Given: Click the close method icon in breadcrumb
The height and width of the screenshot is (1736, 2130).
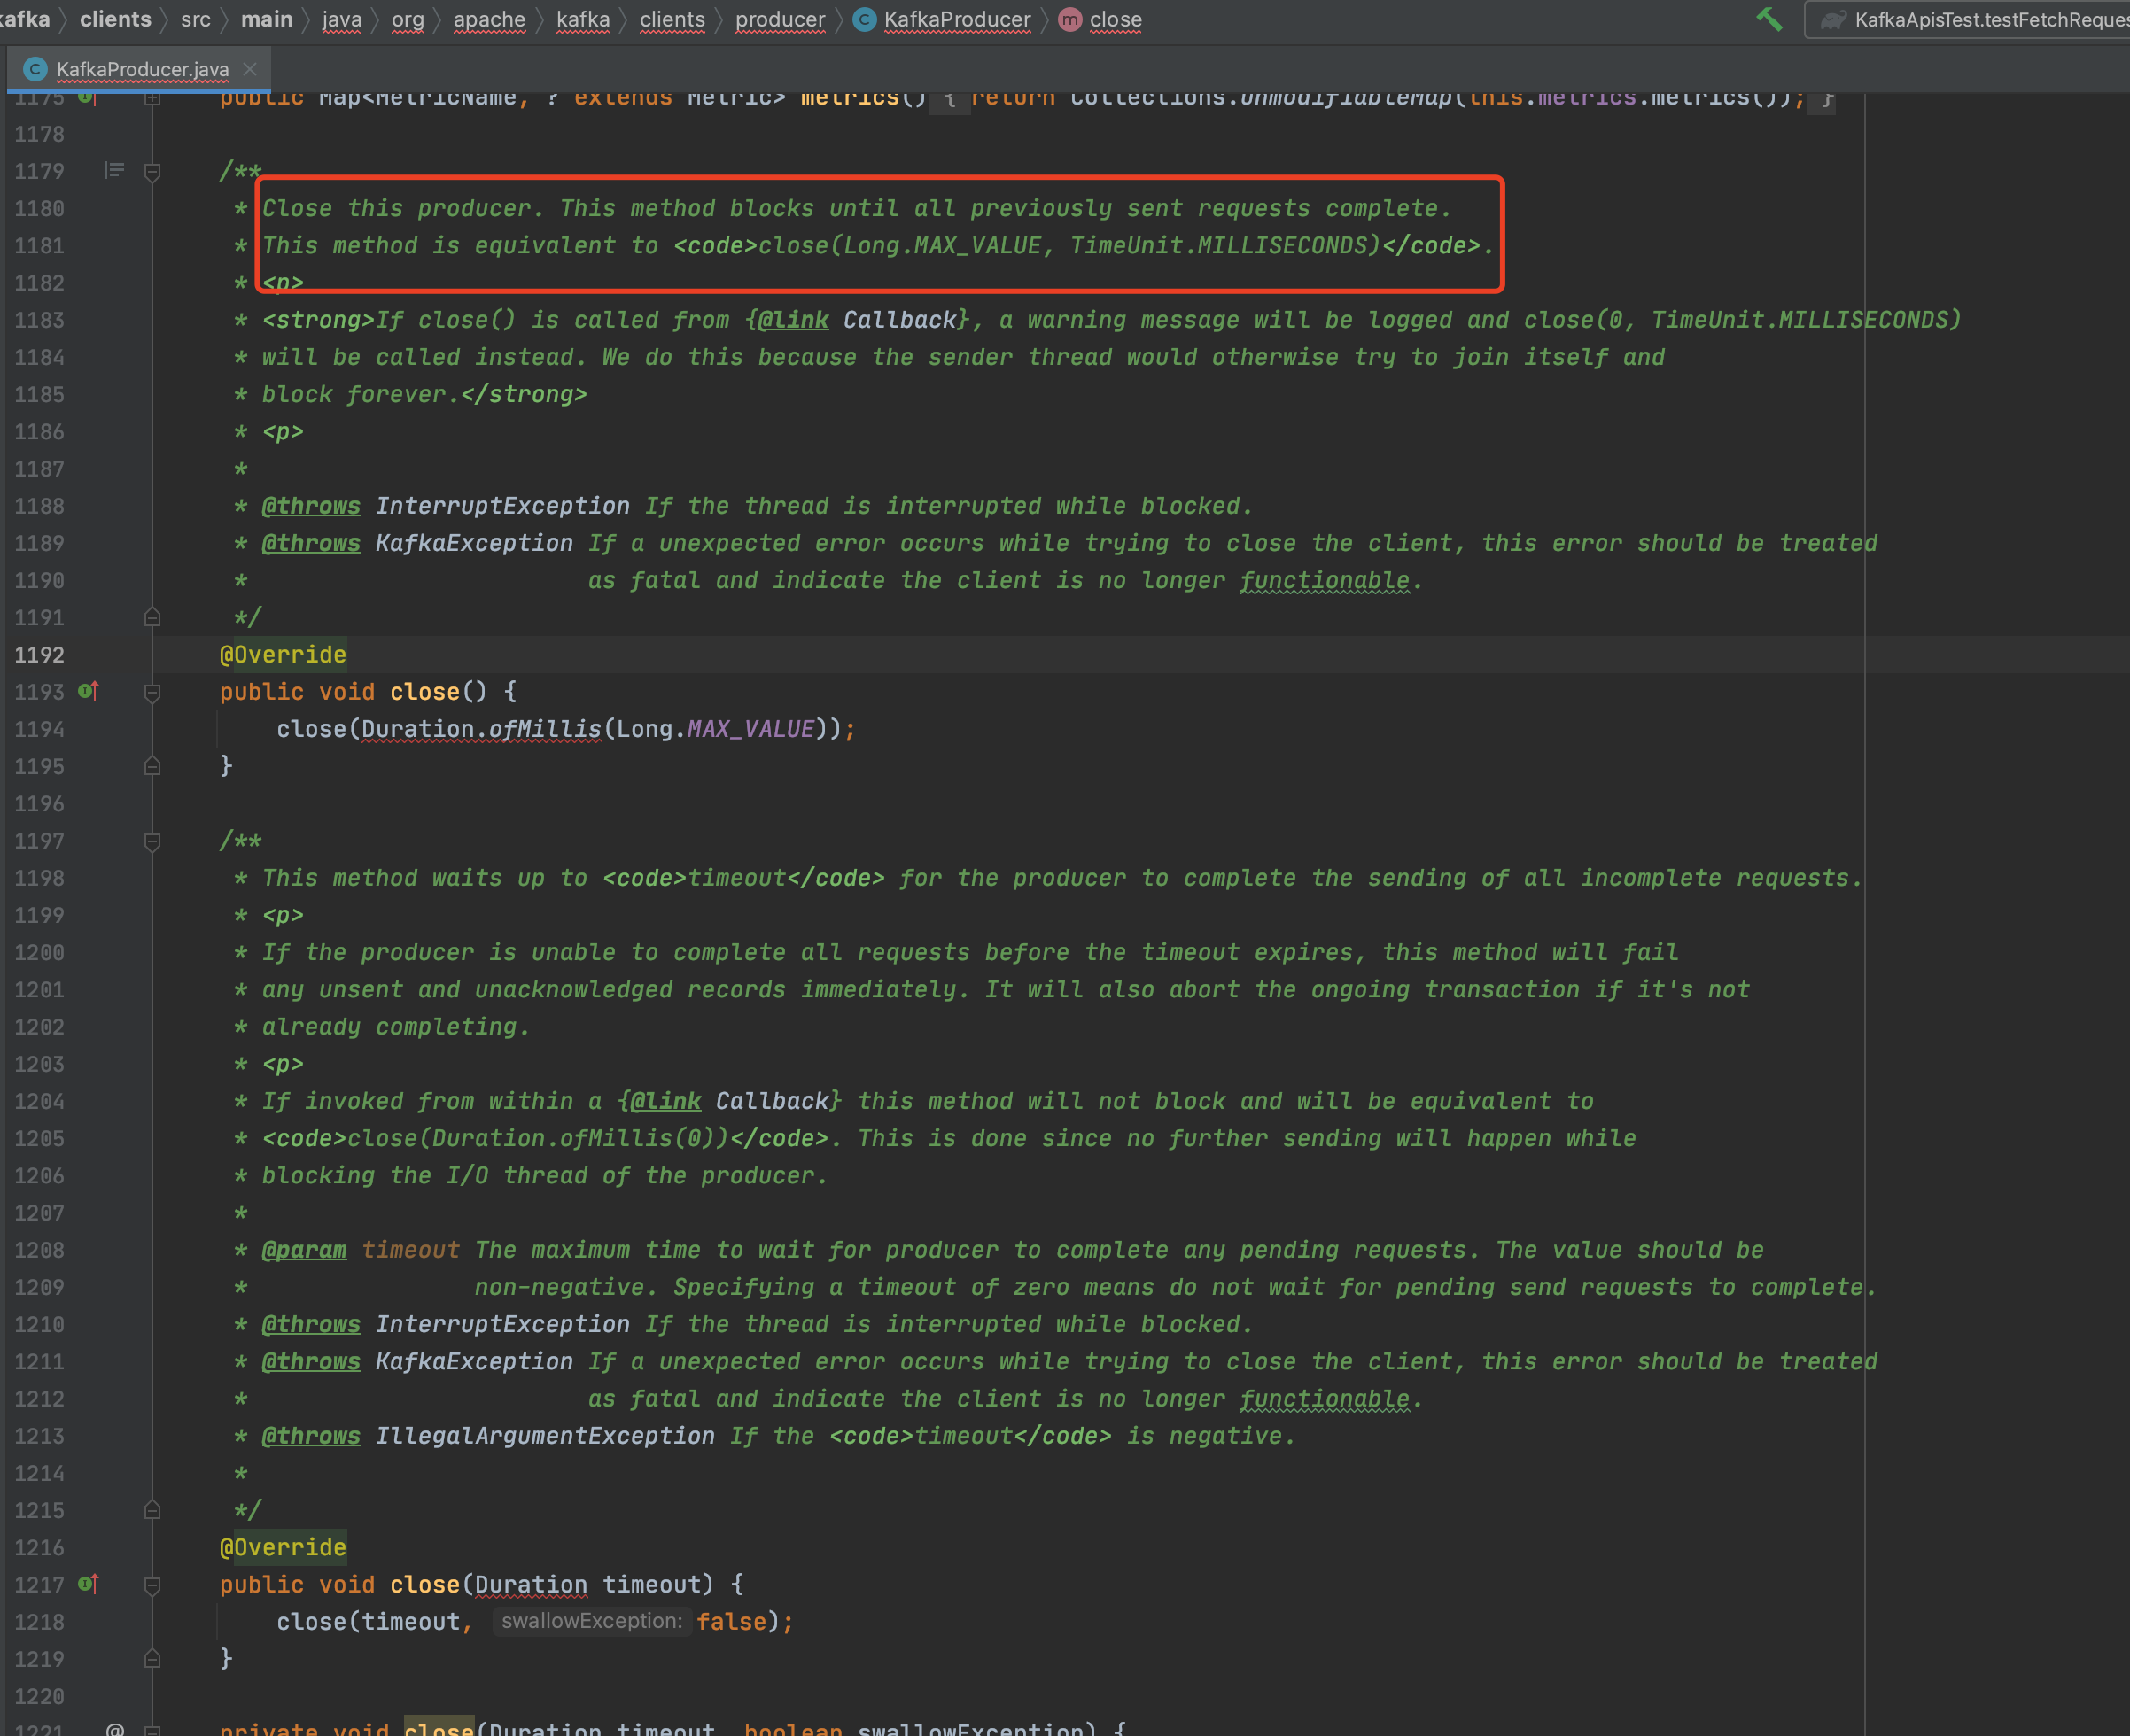Looking at the screenshot, I should pos(1069,20).
